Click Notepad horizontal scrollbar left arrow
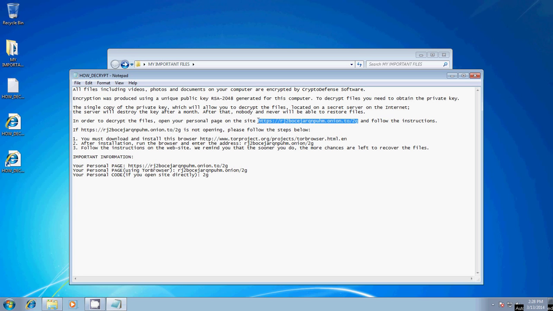Image resolution: width=553 pixels, height=311 pixels. click(x=75, y=279)
